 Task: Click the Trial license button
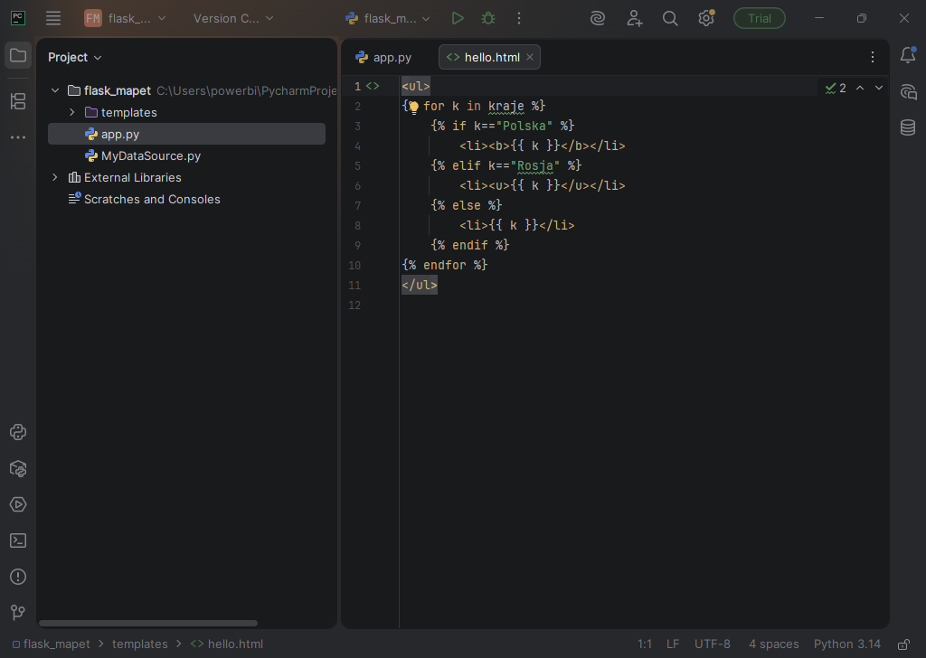759,18
